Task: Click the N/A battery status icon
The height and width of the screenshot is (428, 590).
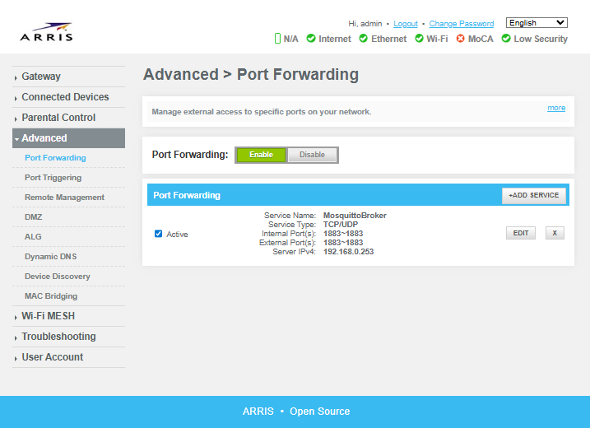Action: point(278,39)
